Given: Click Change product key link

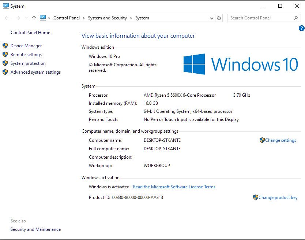Looking at the screenshot, I should click(278, 197).
